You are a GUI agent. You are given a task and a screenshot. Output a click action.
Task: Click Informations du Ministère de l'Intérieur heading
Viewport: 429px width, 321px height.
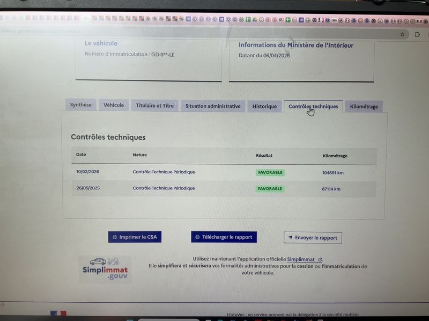point(296,45)
